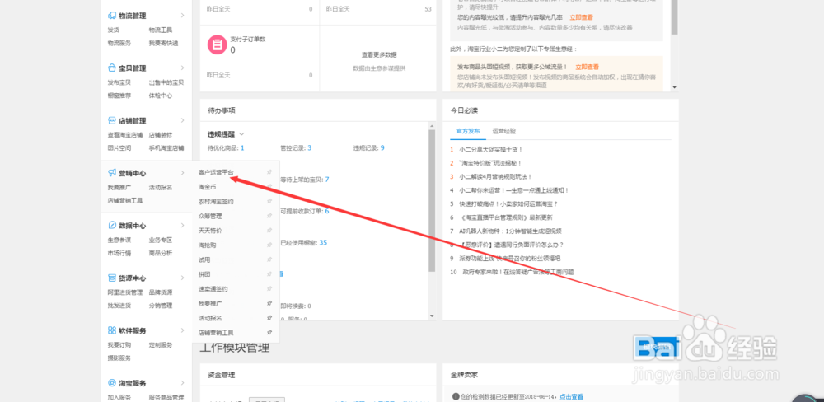This screenshot has width=824, height=402.
Task: Open 淘金币 from the submenu
Action: (x=207, y=187)
